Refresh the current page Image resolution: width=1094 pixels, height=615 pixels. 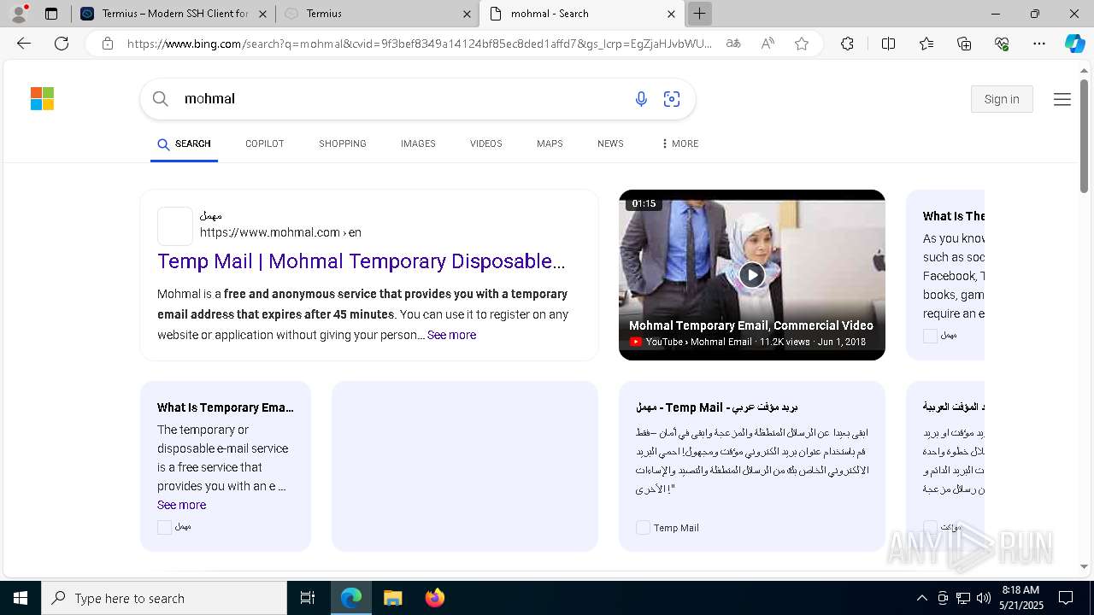[x=62, y=44]
